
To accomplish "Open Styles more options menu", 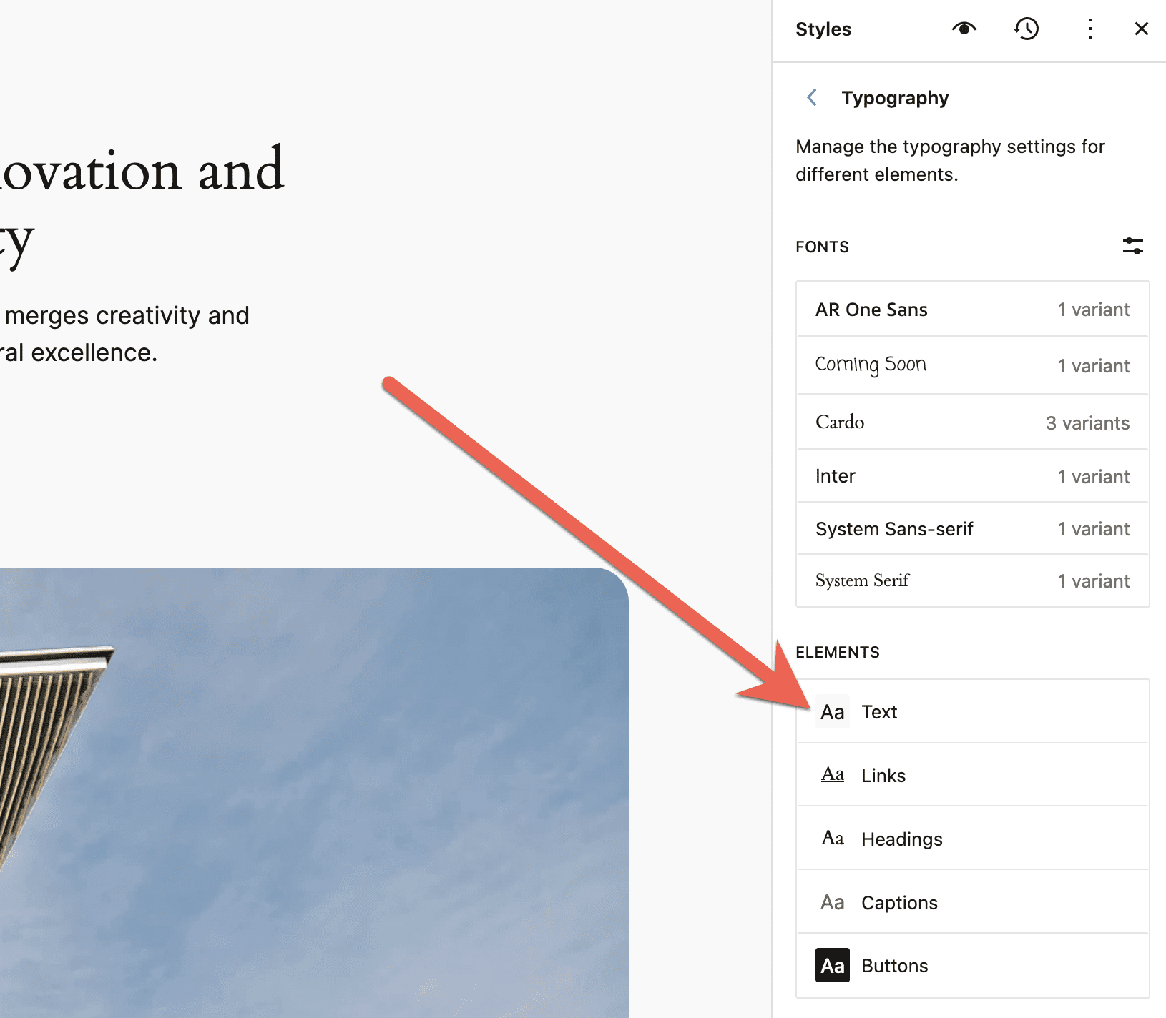I will tap(1089, 29).
